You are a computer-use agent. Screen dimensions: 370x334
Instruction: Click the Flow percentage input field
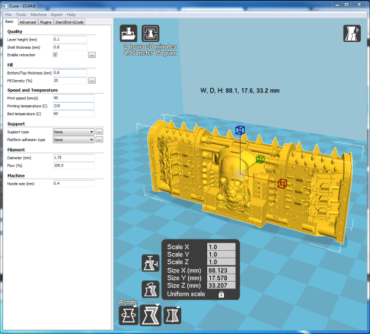tap(73, 165)
